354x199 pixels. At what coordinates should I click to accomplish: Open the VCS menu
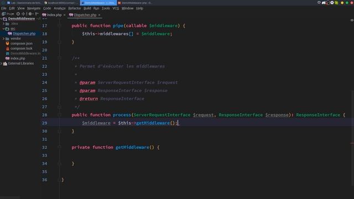point(116,8)
